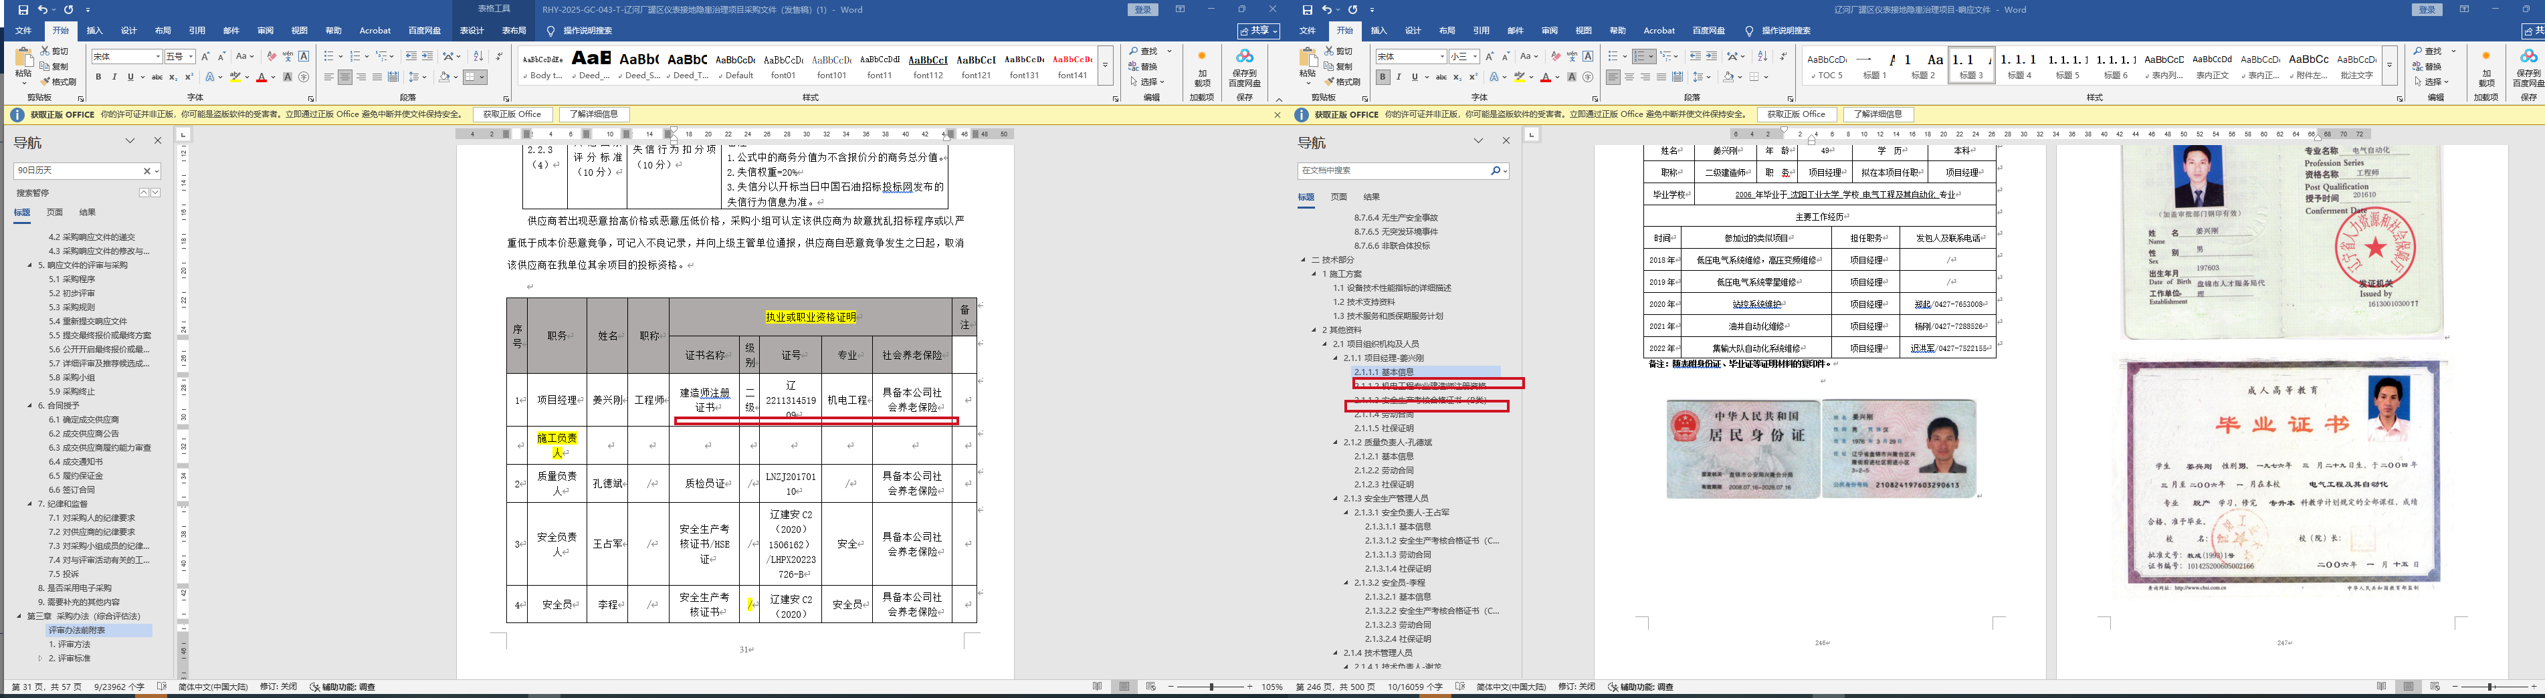Screen dimensions: 2545x698
Task: Apply subscript in the left Word ribbon
Action: (173, 77)
